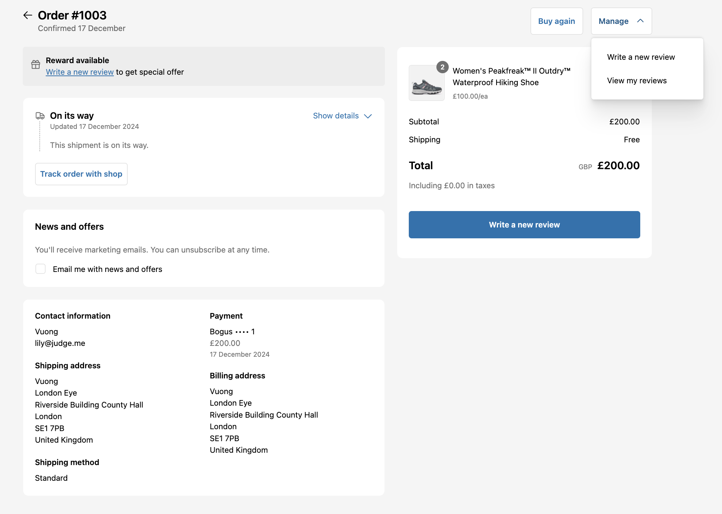722x514 pixels.
Task: Click the gift icon in Reward available banner
Action: tap(35, 65)
